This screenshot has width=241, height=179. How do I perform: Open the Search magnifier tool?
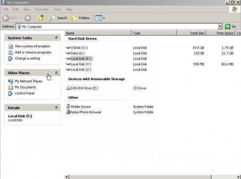tap(58, 18)
